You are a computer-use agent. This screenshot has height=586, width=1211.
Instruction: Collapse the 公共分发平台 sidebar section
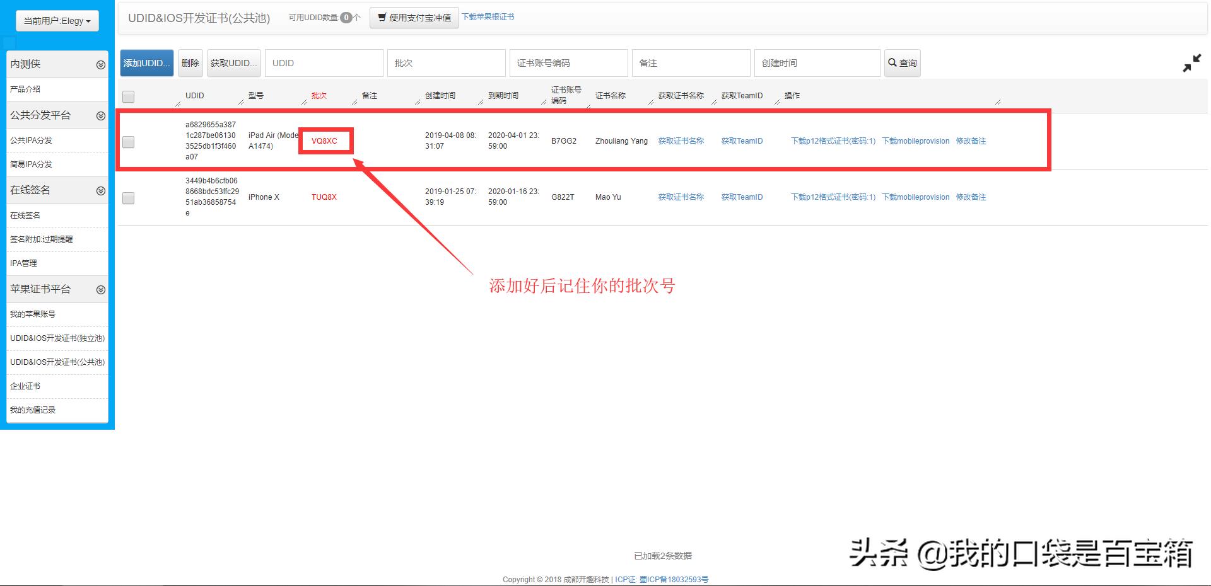click(101, 115)
